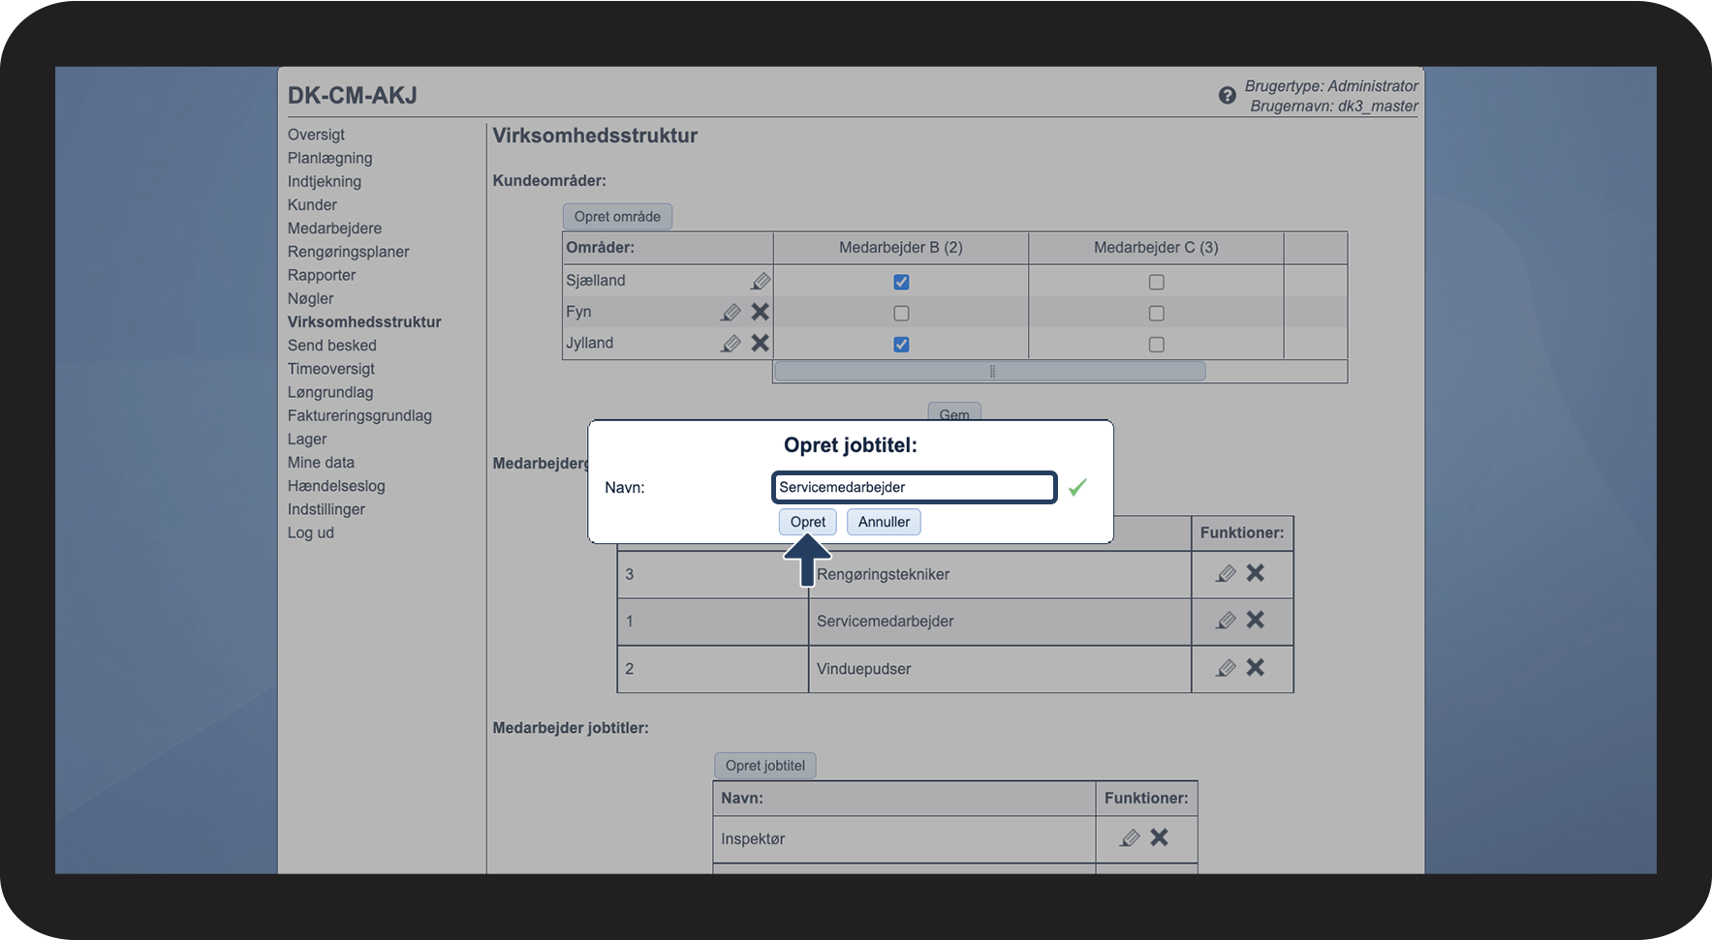The width and height of the screenshot is (1712, 940).
Task: Open Indstillinger from the side menu
Action: (327, 509)
